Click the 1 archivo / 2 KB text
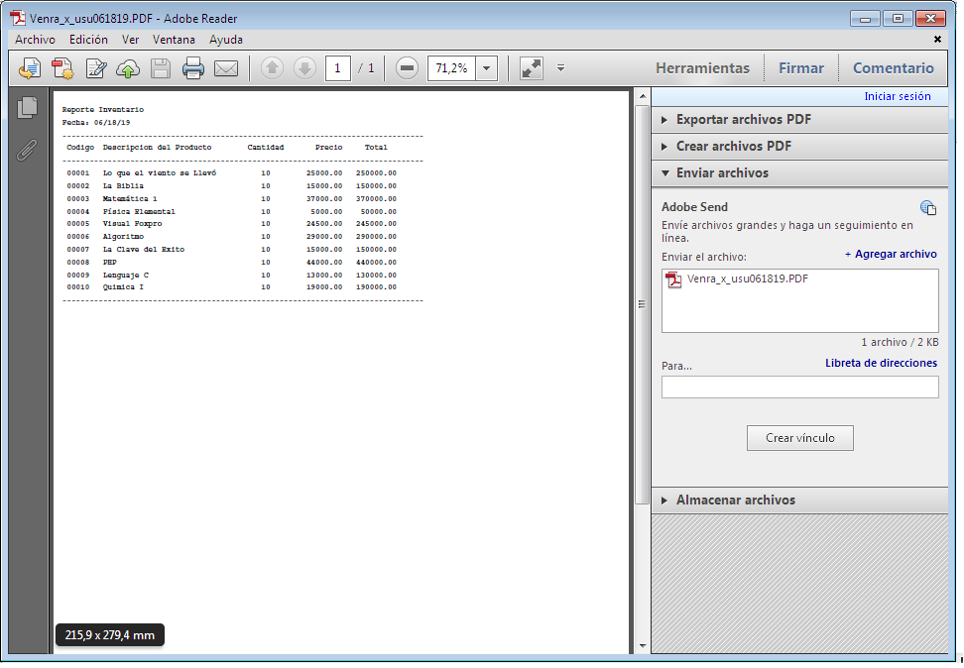This screenshot has height=668, width=964. point(900,342)
